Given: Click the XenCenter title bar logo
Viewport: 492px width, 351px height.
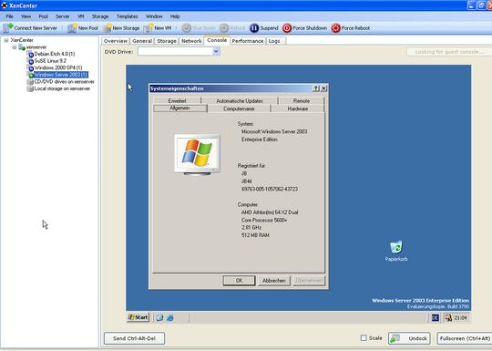Looking at the screenshot, I should pos(4,5).
